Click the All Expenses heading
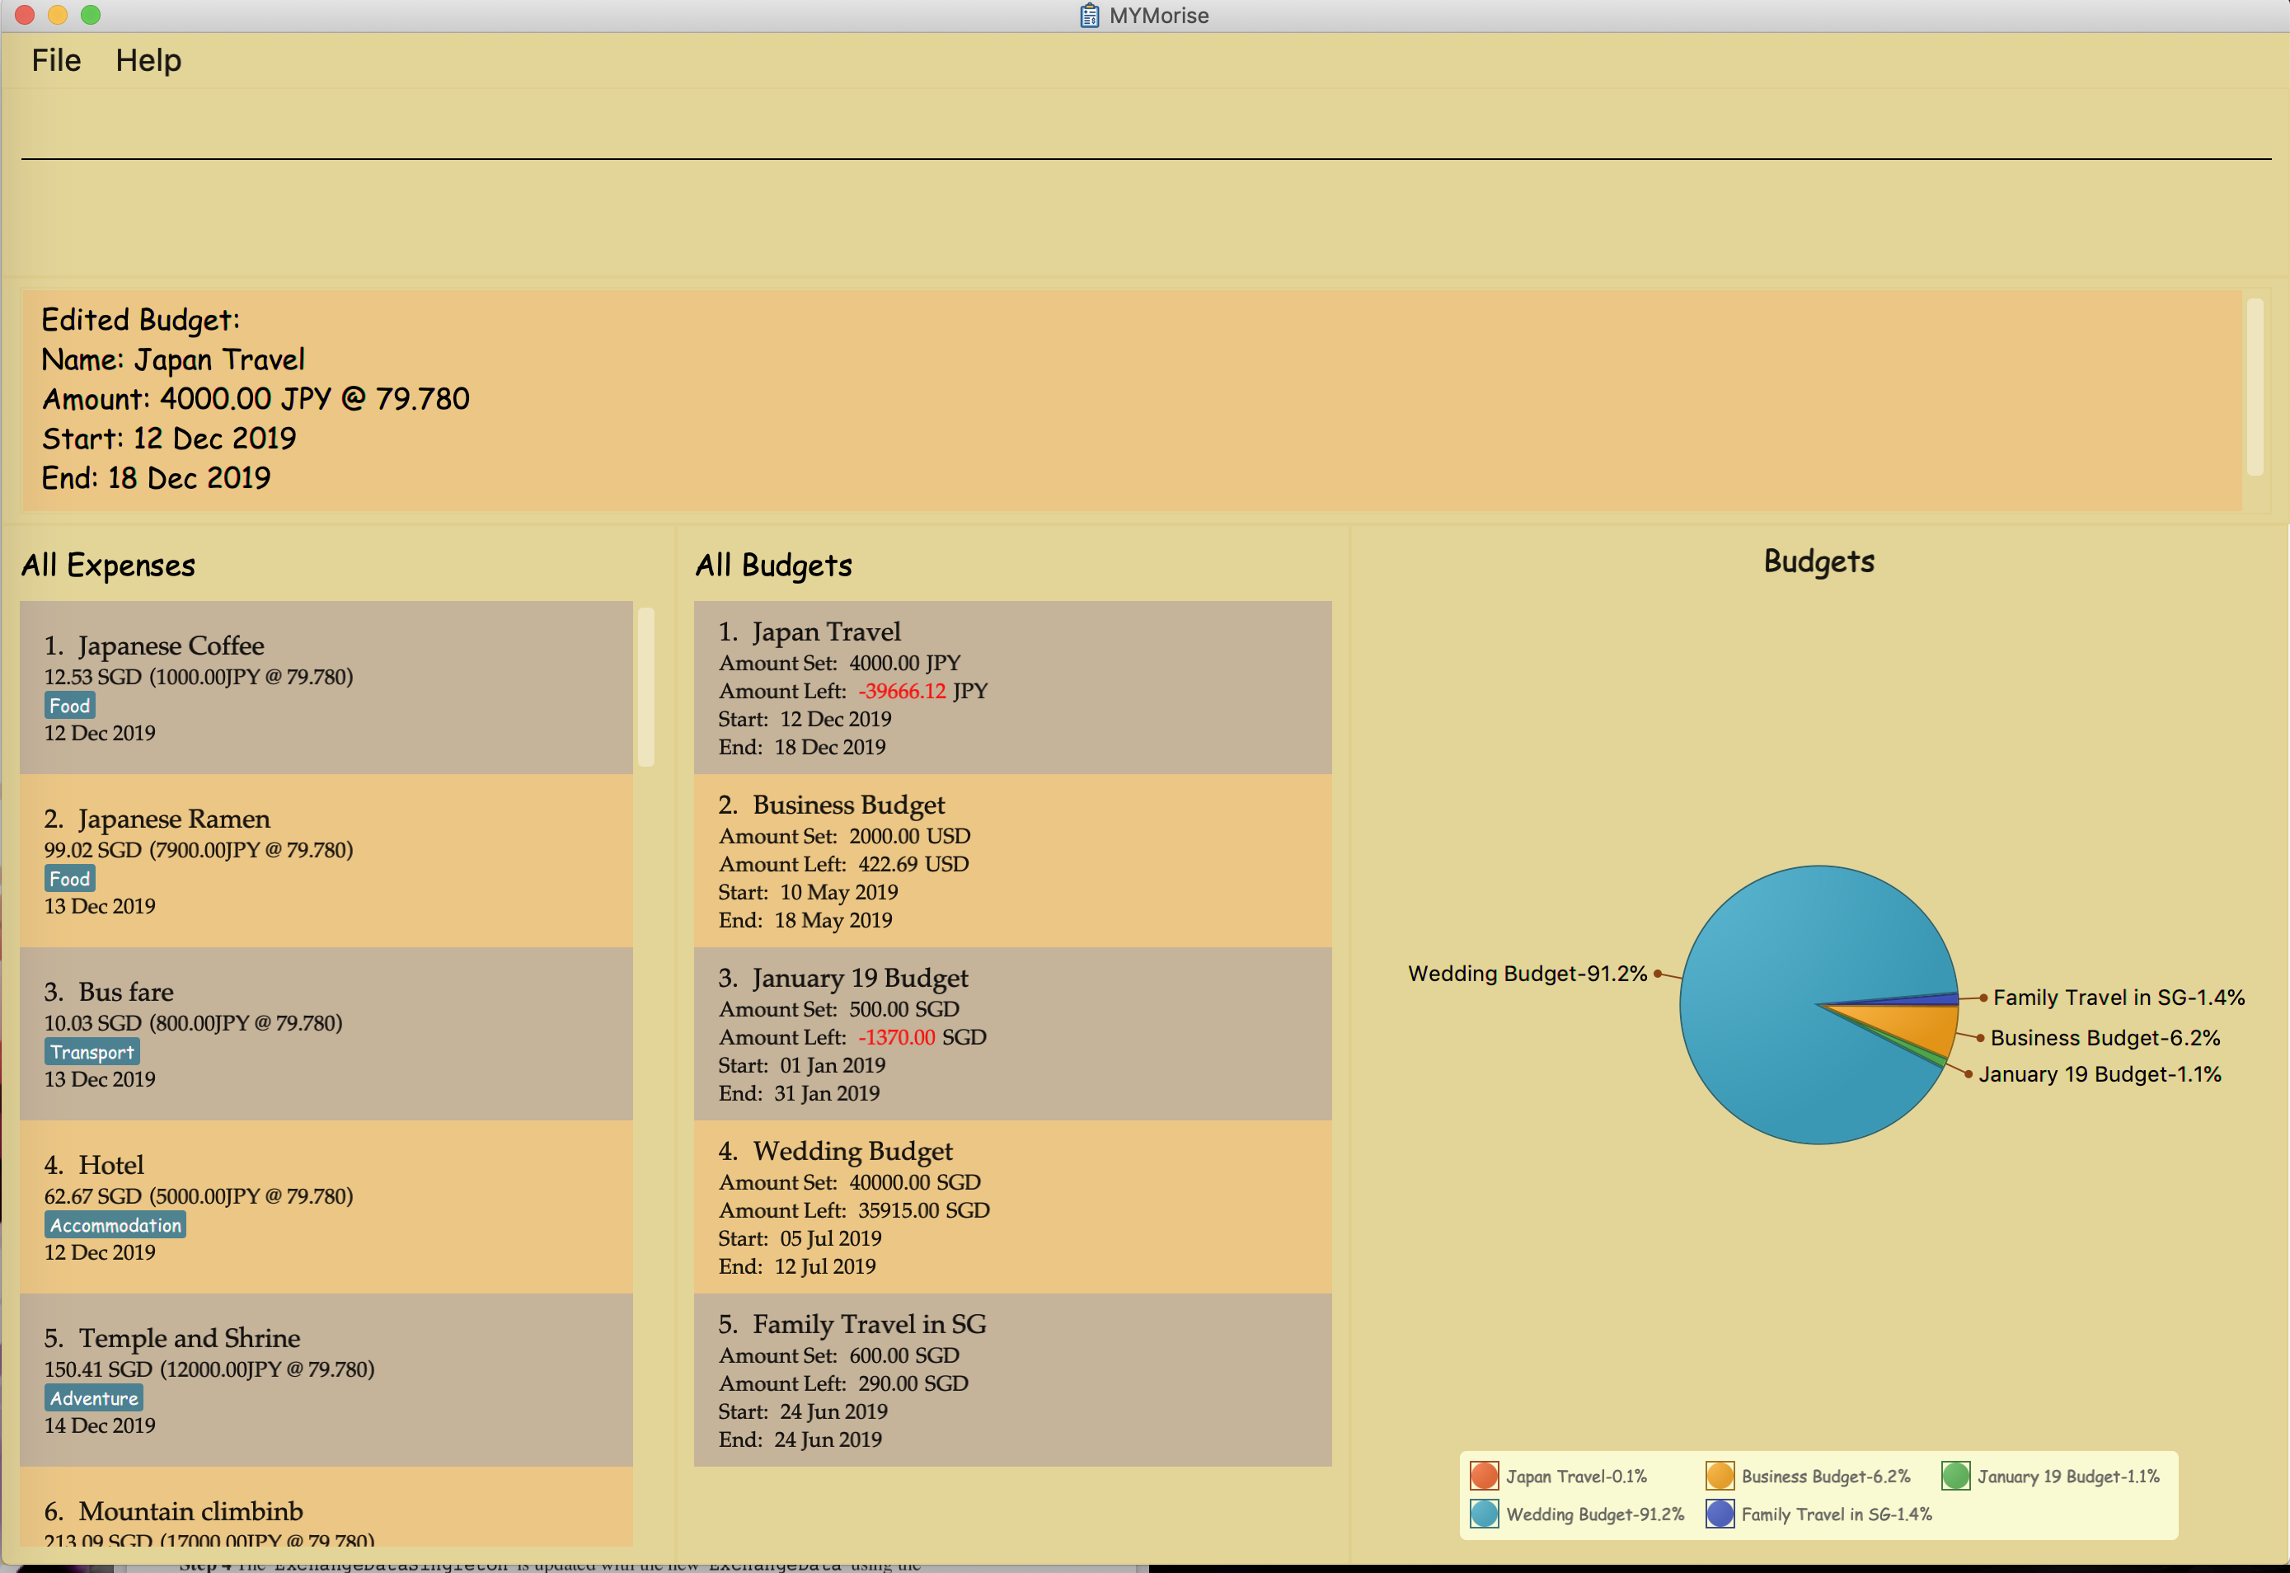This screenshot has width=2290, height=1573. (108, 566)
